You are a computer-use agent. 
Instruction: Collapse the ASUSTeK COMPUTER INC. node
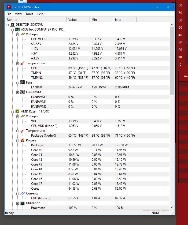click(13, 30)
